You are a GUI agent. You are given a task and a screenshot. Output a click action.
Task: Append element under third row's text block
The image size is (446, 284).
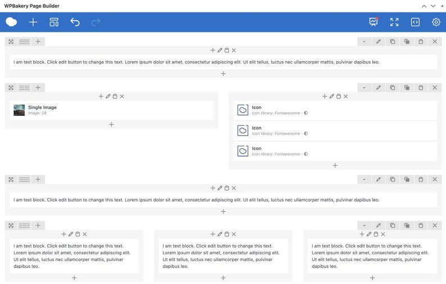coord(224,212)
